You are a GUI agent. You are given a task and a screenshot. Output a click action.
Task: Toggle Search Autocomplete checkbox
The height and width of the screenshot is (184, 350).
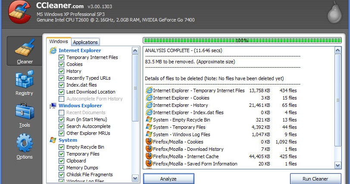click(x=61, y=126)
